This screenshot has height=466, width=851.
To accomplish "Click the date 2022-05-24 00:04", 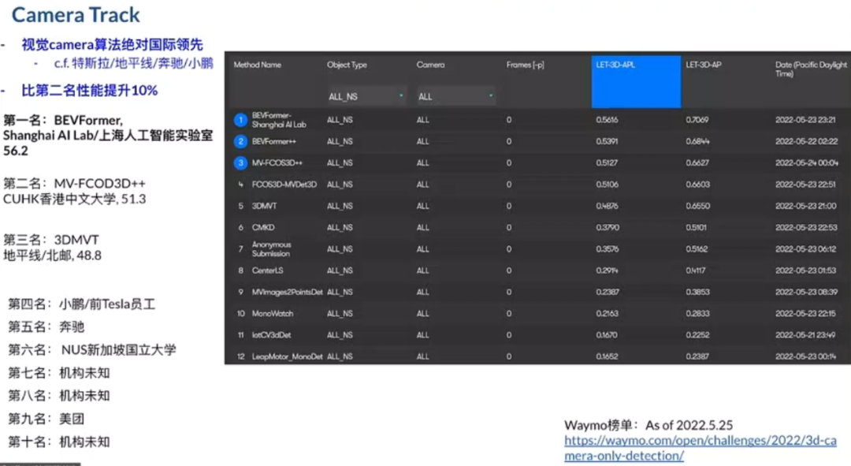I will (x=807, y=163).
